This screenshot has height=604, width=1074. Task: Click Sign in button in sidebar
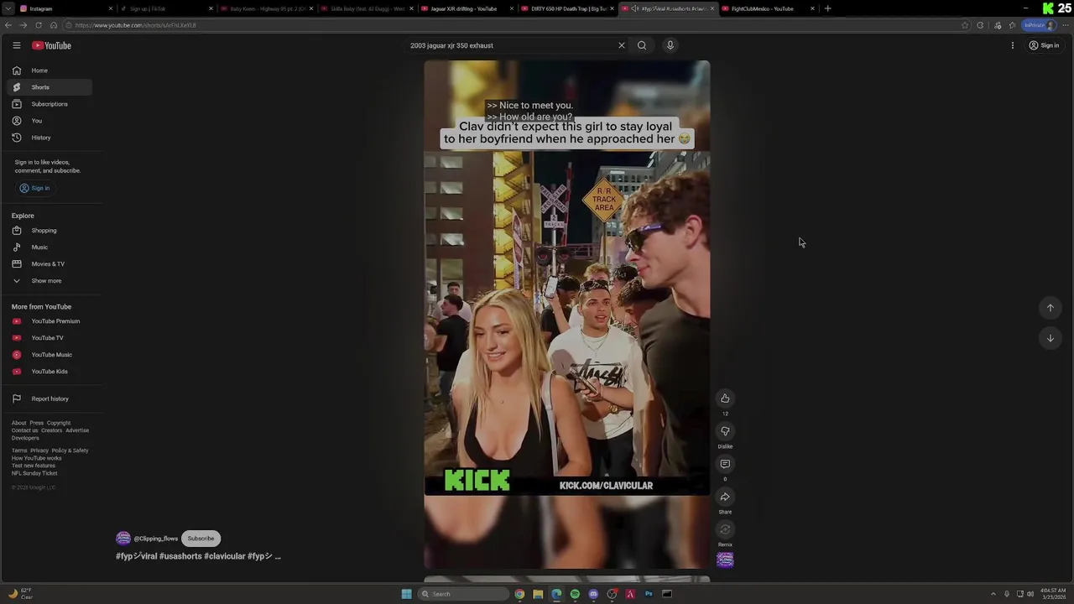[35, 188]
